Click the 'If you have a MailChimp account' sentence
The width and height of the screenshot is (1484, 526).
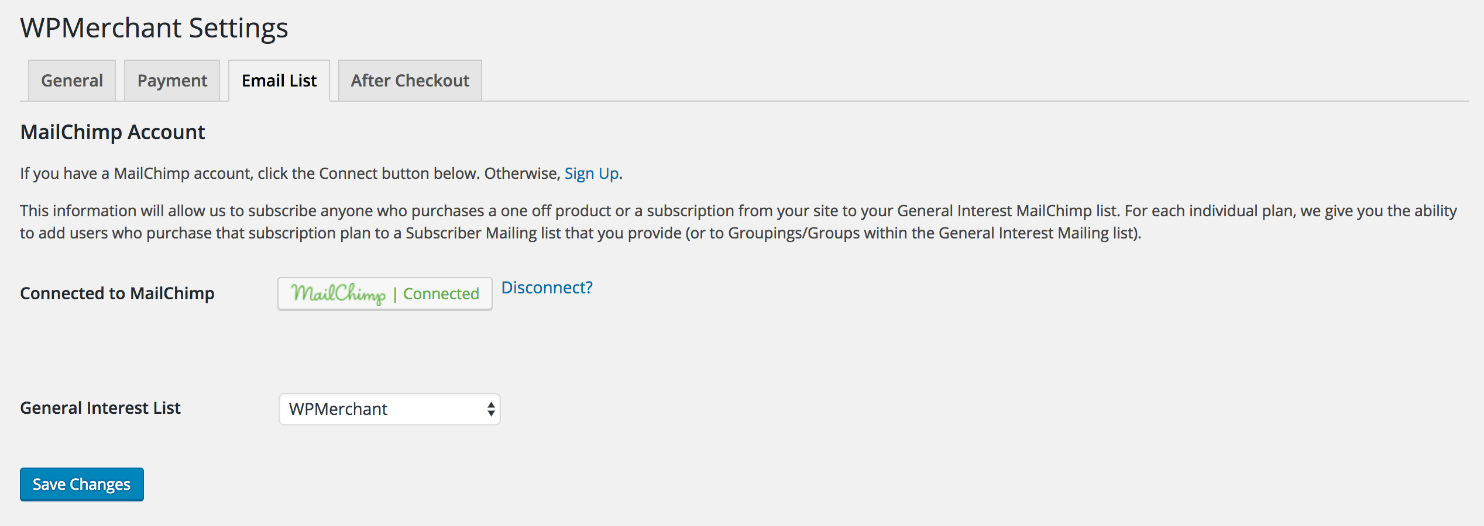[x=290, y=174]
